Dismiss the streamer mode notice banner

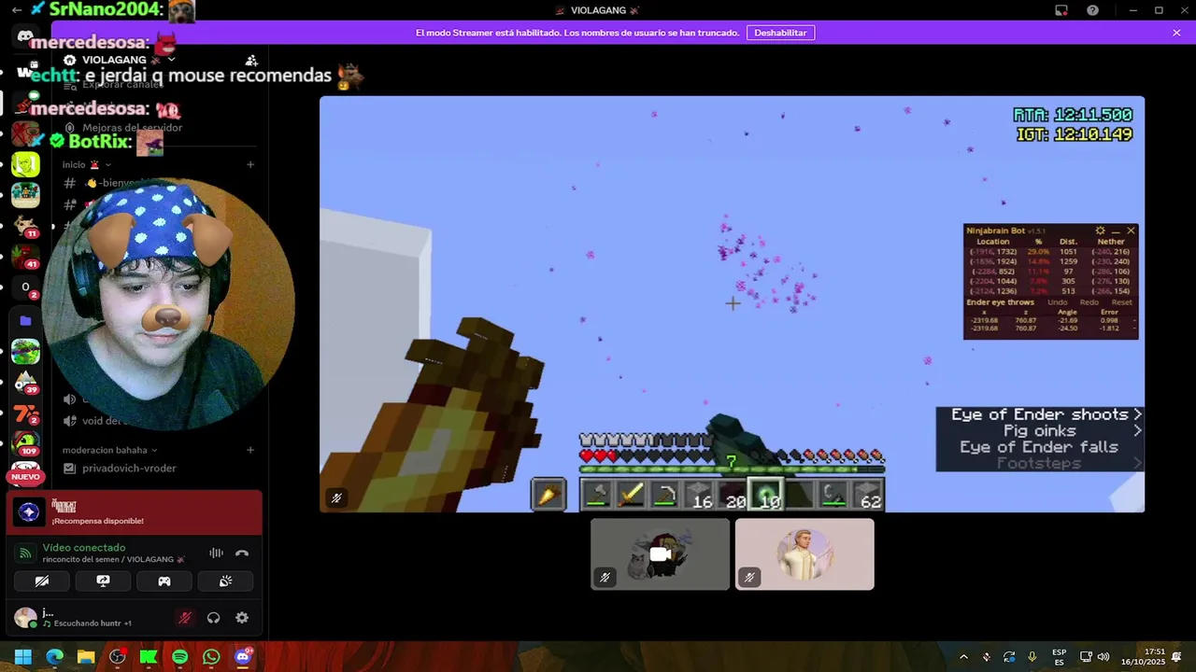(x=1176, y=33)
